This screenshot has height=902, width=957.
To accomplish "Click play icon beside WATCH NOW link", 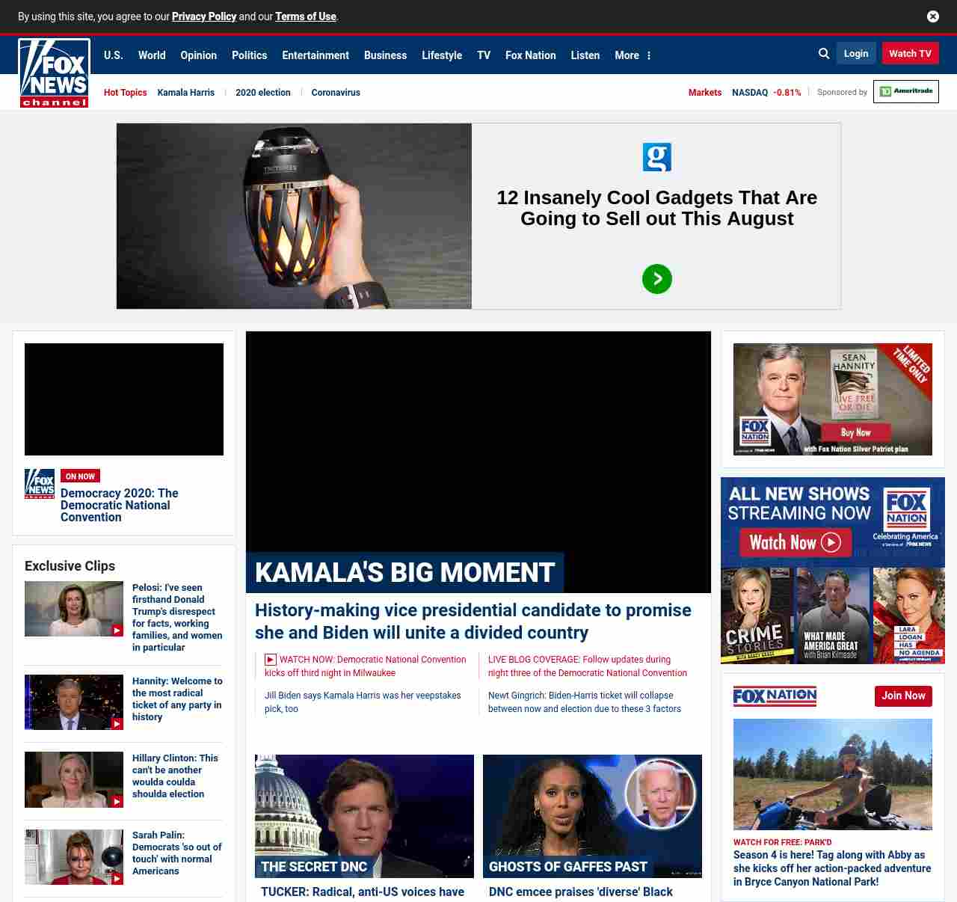I will pyautogui.click(x=271, y=660).
